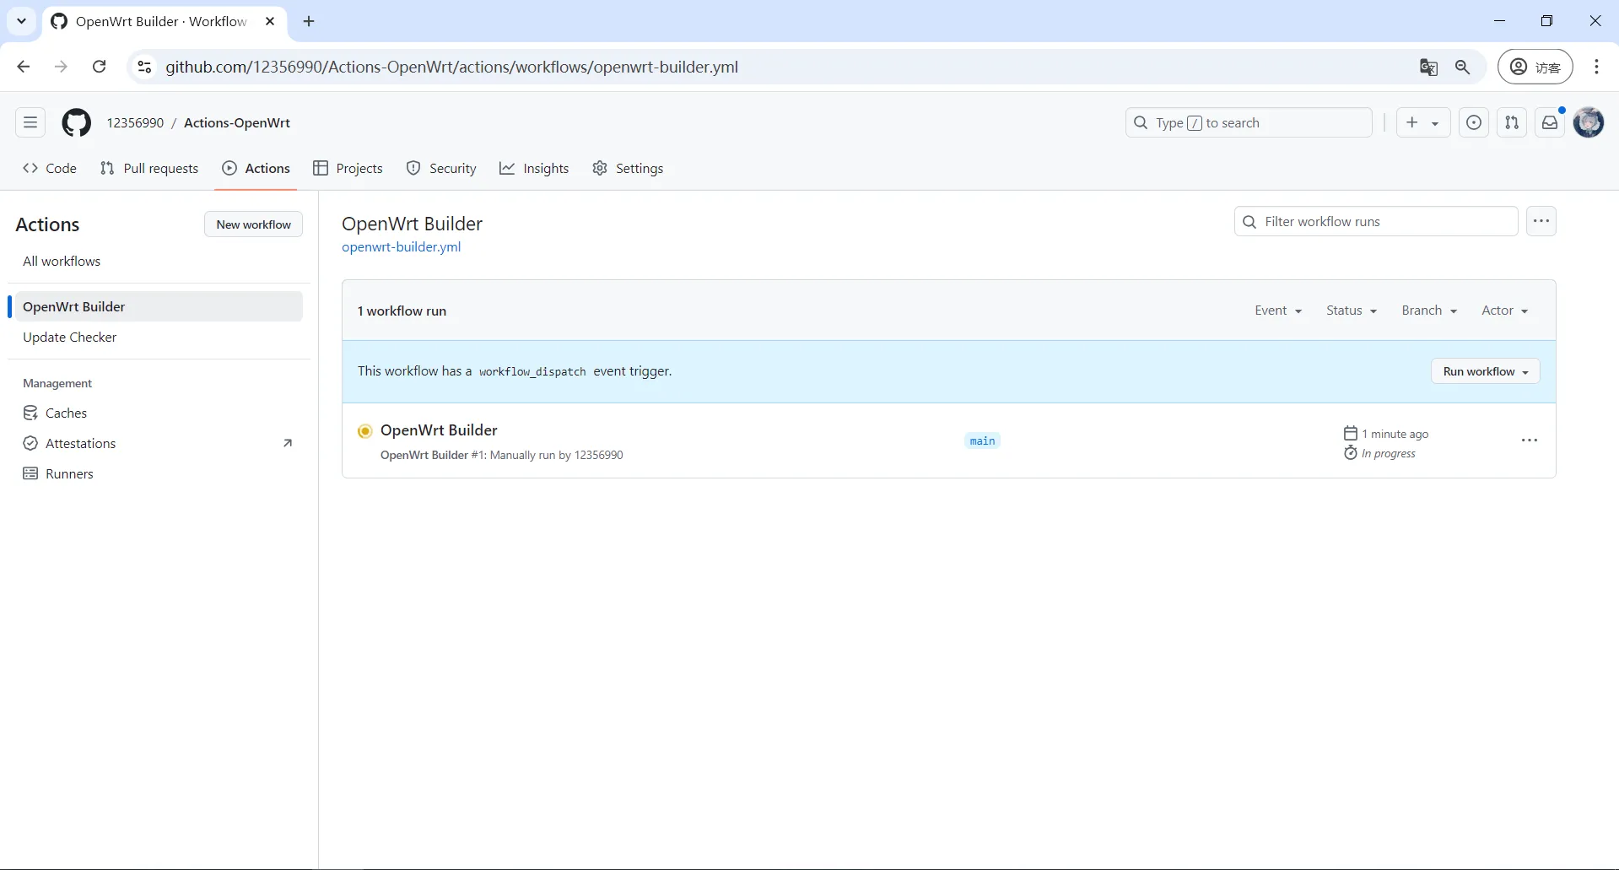Open your profile avatar menu
1619x870 pixels.
pos(1589,122)
